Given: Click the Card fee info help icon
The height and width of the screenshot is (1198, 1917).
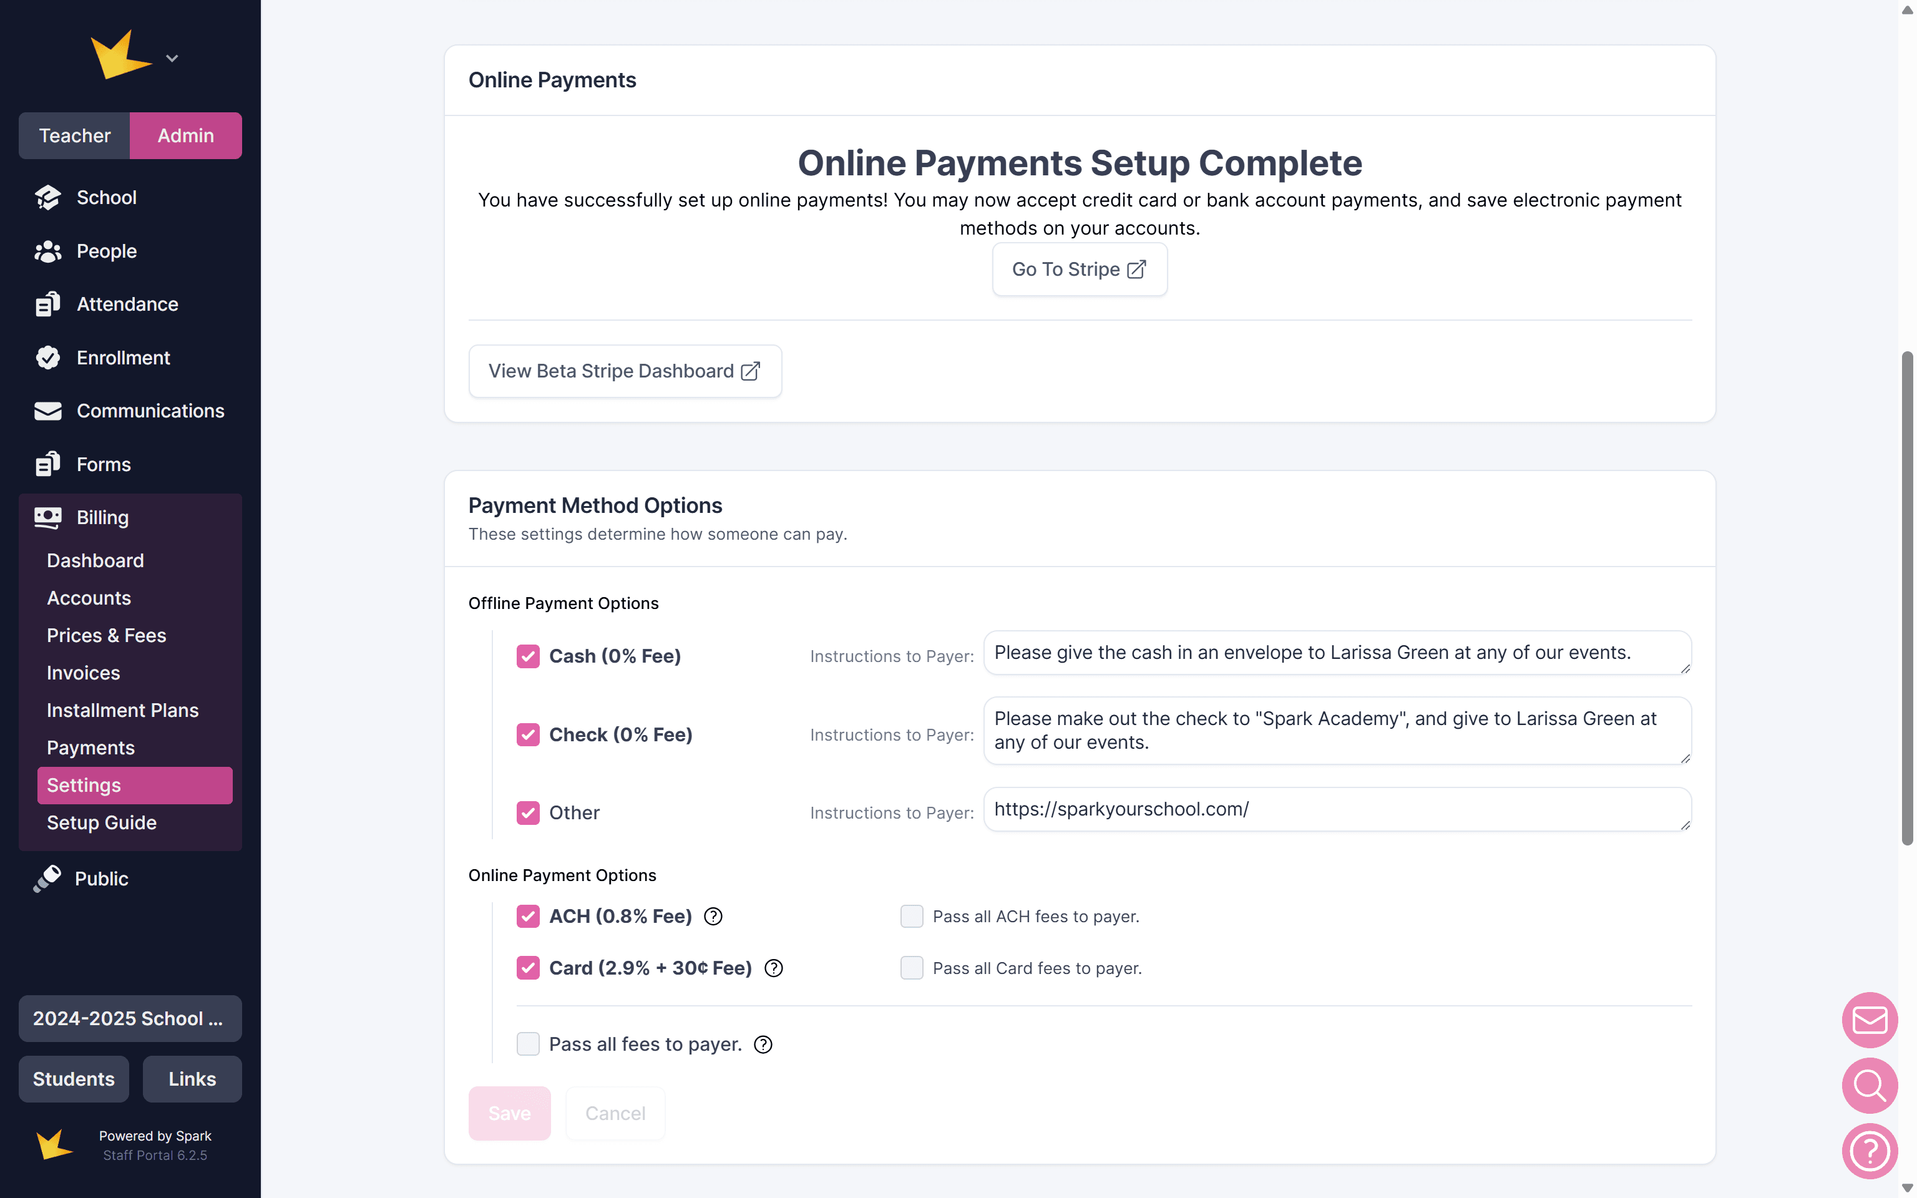Looking at the screenshot, I should pos(773,968).
